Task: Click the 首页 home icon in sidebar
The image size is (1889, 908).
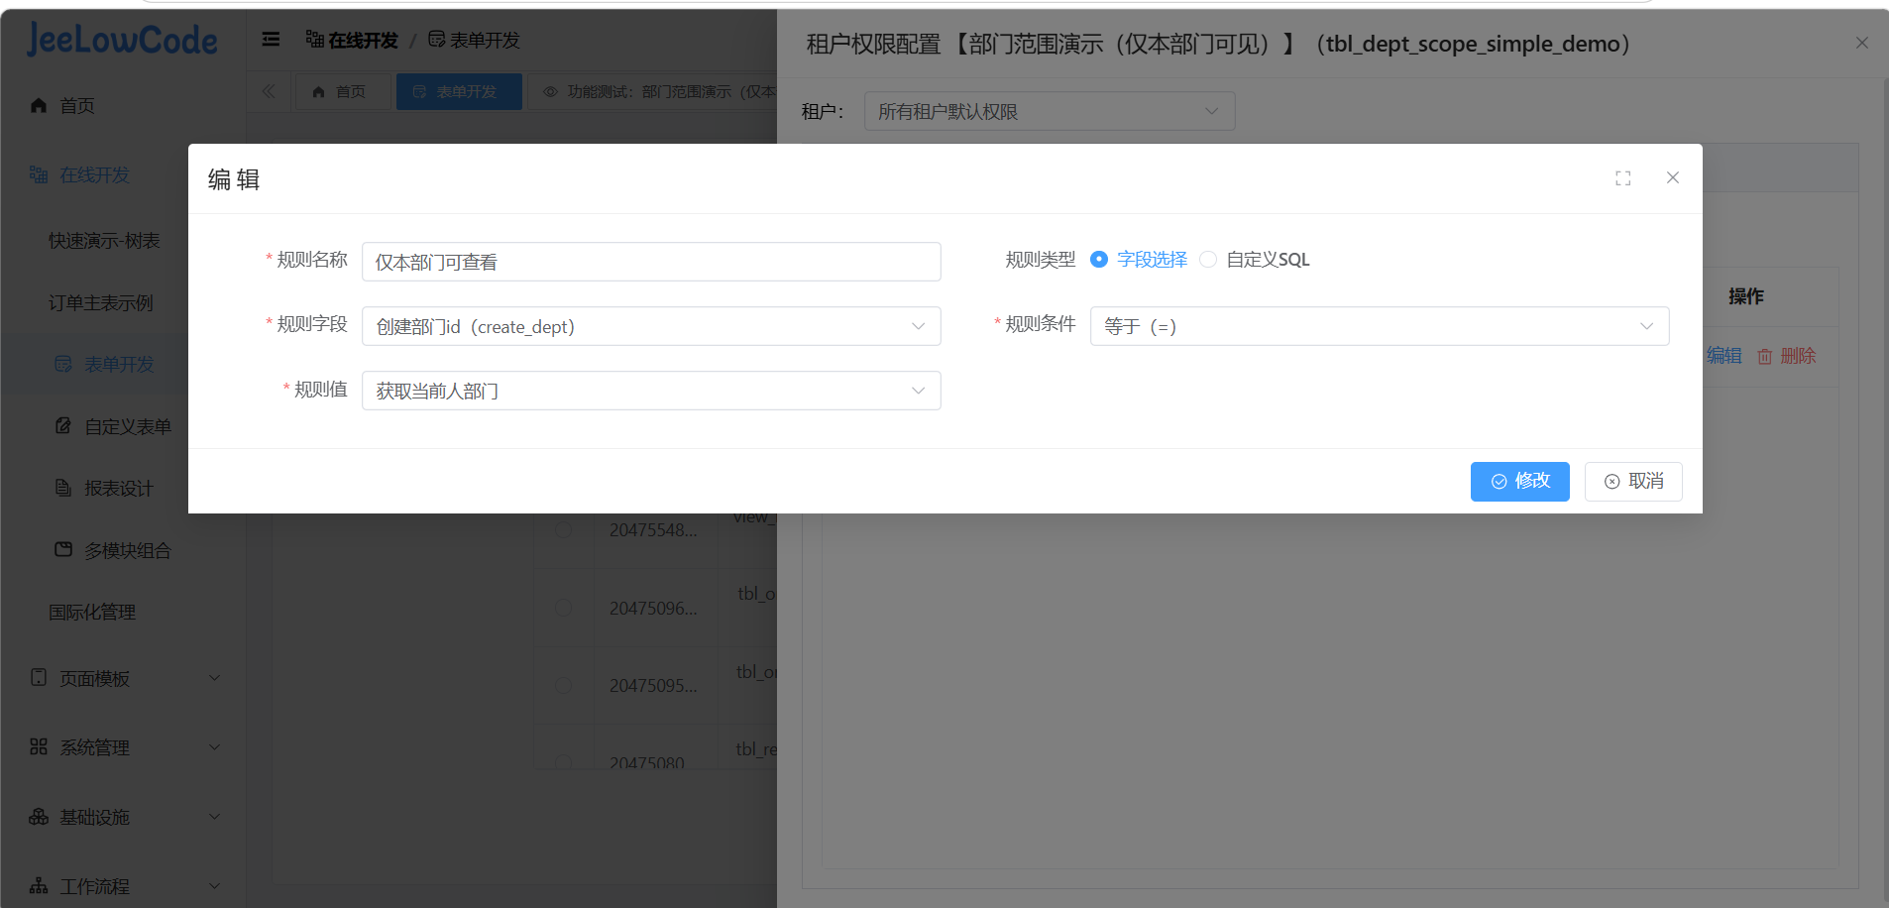Action: click(x=39, y=105)
